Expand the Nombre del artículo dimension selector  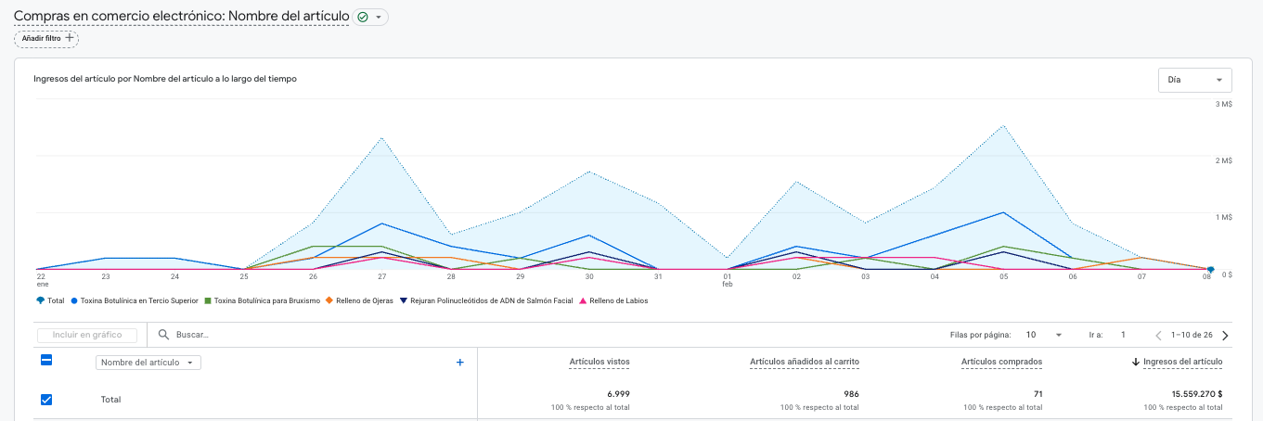click(x=148, y=363)
